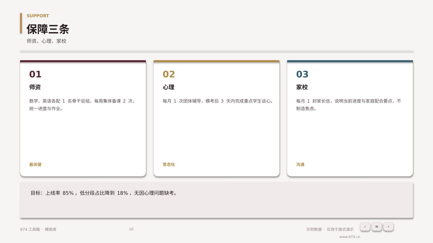The image size is (433, 243).
Task: Click the 沟通 tag
Action: (300, 165)
